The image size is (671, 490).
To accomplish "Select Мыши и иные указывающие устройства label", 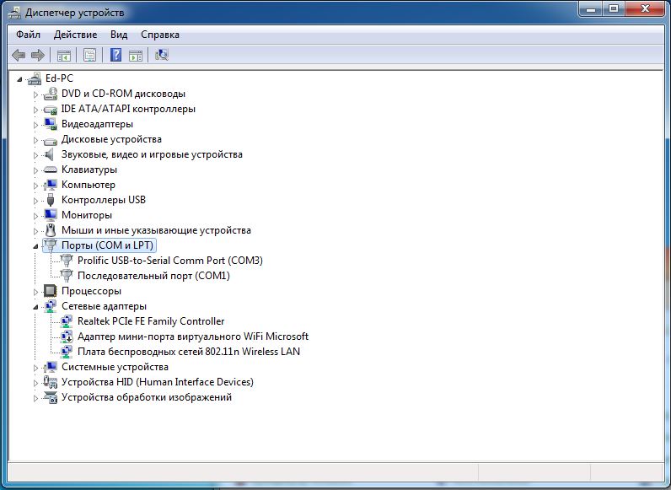I will pyautogui.click(x=156, y=230).
